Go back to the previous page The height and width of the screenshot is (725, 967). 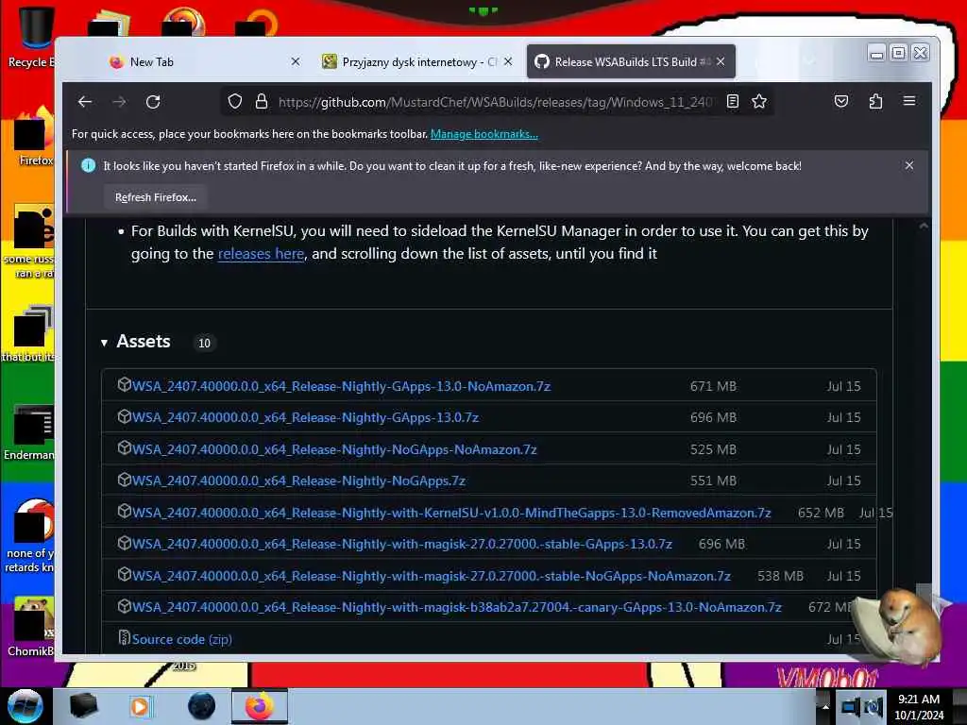85,102
